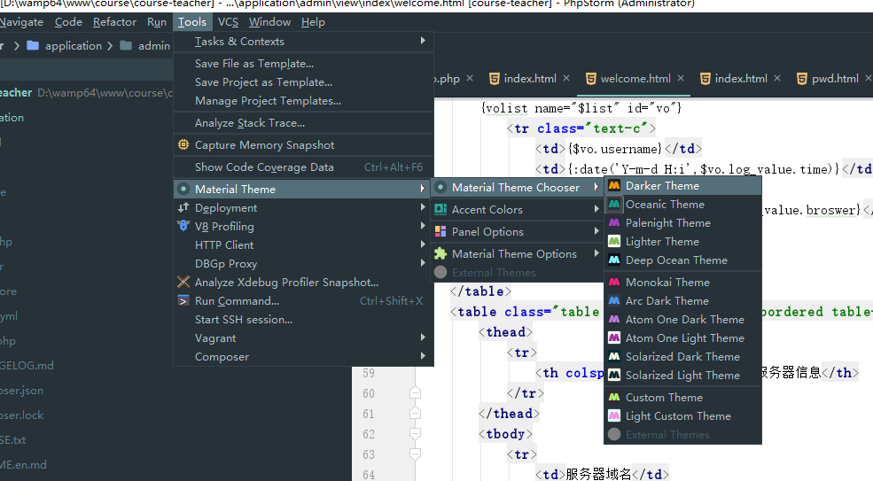Viewport: 873px width, 481px height.
Task: Click the Arc Dark Theme icon
Action: pos(614,300)
